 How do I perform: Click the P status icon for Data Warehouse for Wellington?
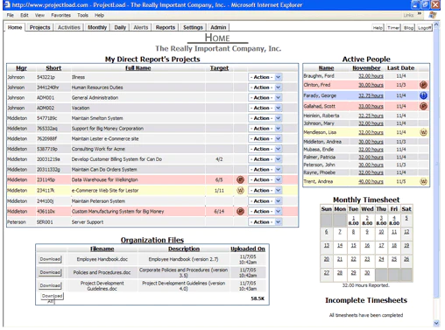pos(240,179)
